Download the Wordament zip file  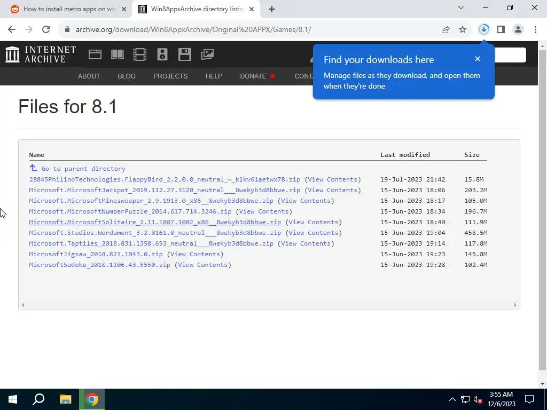pyautogui.click(x=155, y=233)
